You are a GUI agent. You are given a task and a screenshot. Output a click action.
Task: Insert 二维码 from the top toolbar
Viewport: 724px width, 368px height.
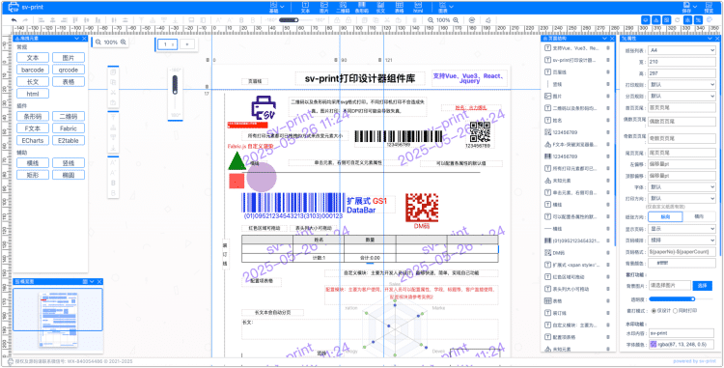click(x=343, y=7)
